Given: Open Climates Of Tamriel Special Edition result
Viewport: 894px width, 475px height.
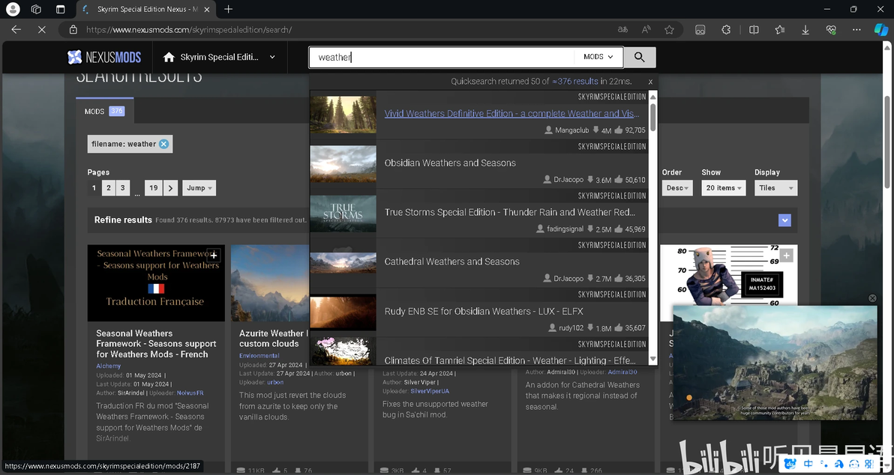Looking at the screenshot, I should click(x=510, y=360).
